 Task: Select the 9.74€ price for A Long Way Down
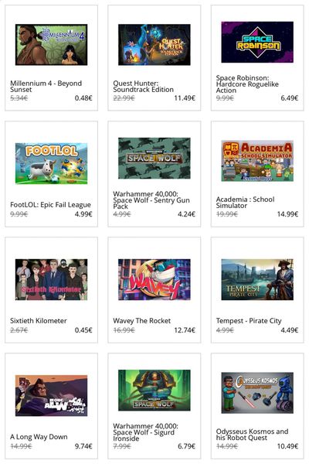pyautogui.click(x=83, y=446)
